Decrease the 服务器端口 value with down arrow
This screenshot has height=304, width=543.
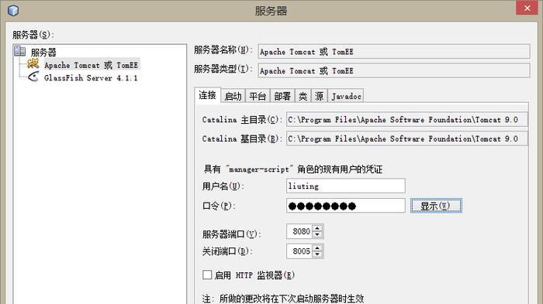coord(317,234)
